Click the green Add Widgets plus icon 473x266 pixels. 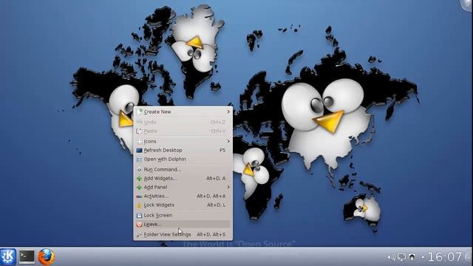coord(139,179)
